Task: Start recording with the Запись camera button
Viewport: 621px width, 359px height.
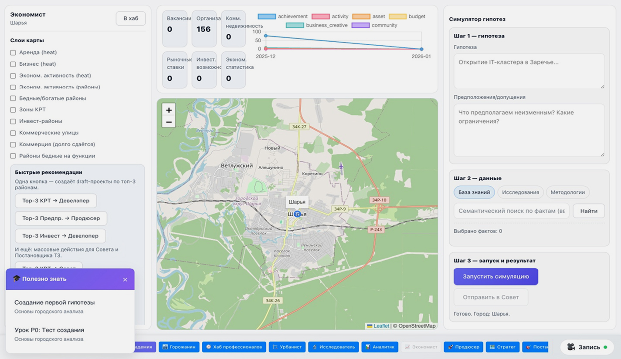Action: click(x=587, y=347)
